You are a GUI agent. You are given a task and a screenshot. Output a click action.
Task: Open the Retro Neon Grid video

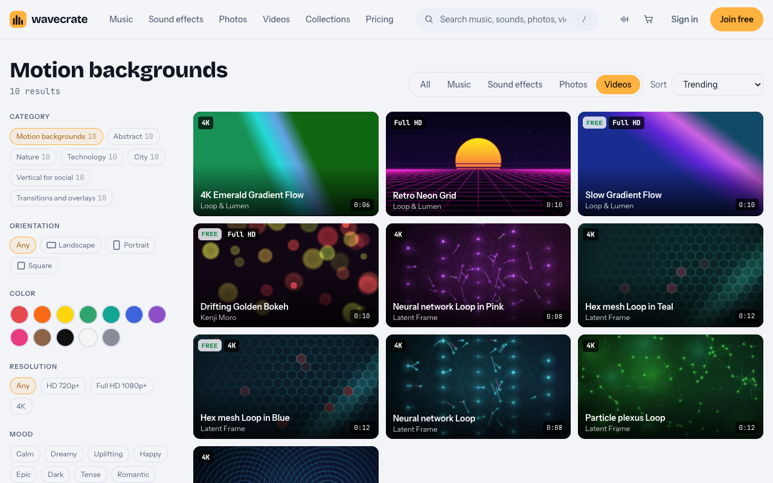[478, 164]
